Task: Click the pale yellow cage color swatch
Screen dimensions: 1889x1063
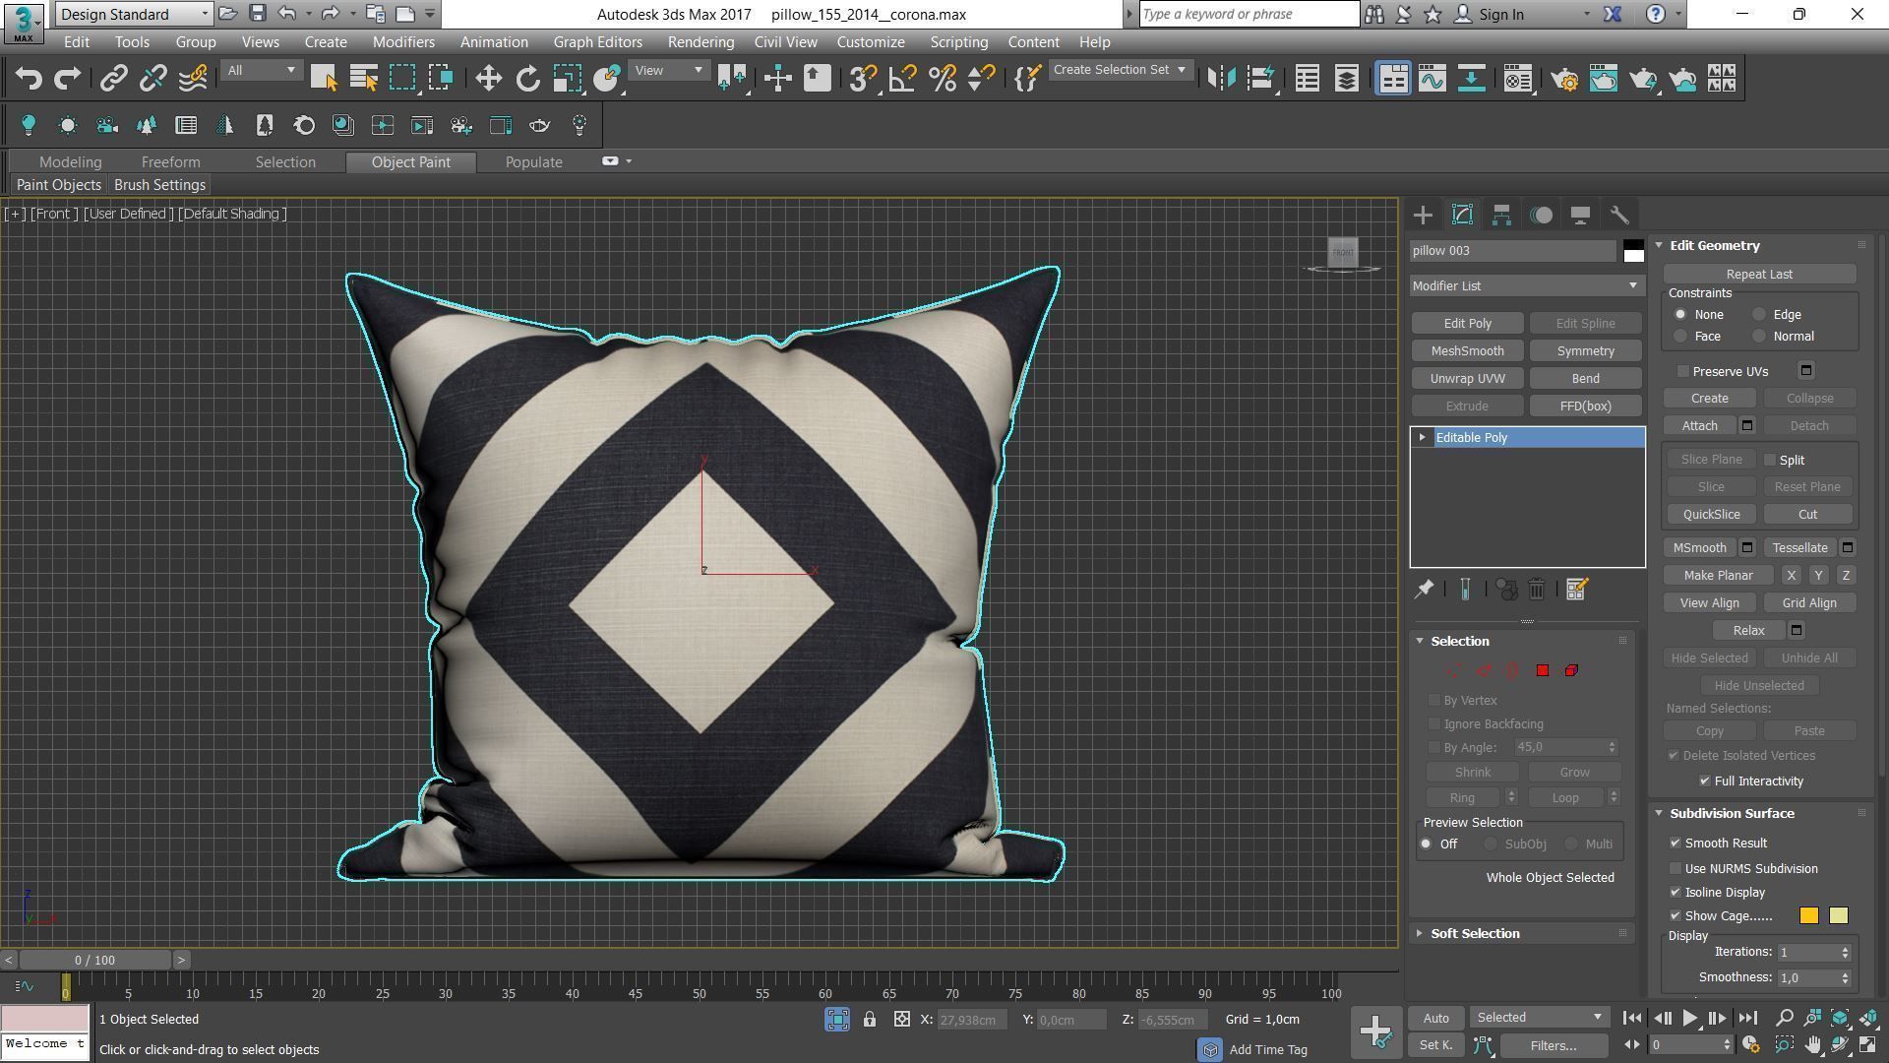Action: [1838, 915]
